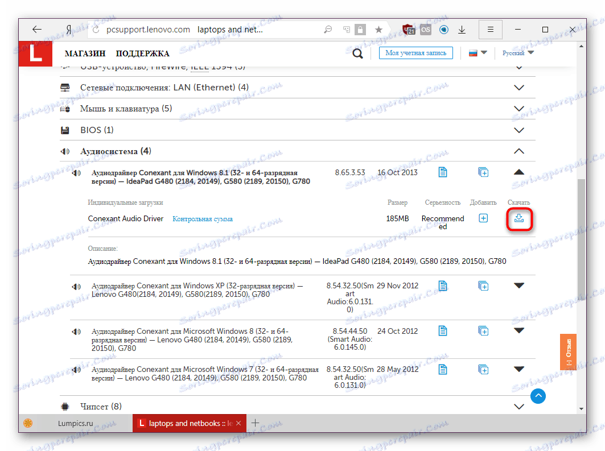Expand the Windows XP Conexant driver row
The image size is (605, 451).
pyautogui.click(x=519, y=286)
